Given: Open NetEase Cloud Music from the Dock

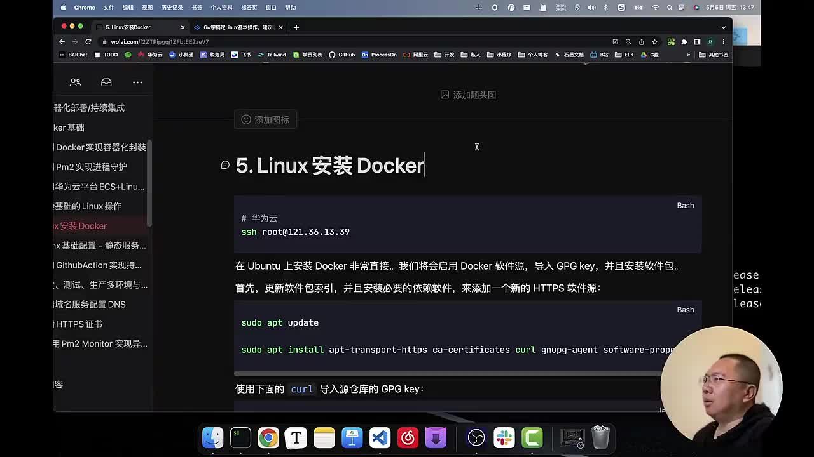Looking at the screenshot, I should coord(408,437).
